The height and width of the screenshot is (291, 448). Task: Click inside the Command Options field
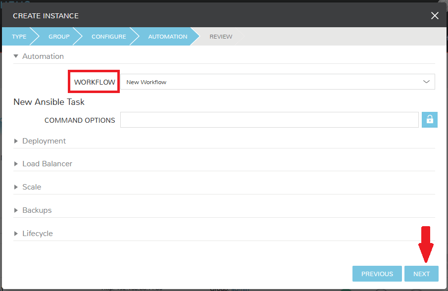click(270, 119)
